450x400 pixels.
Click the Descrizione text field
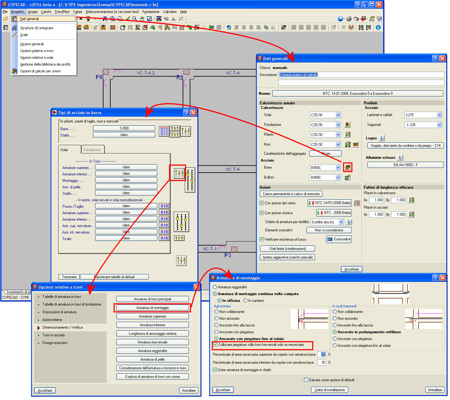361,75
